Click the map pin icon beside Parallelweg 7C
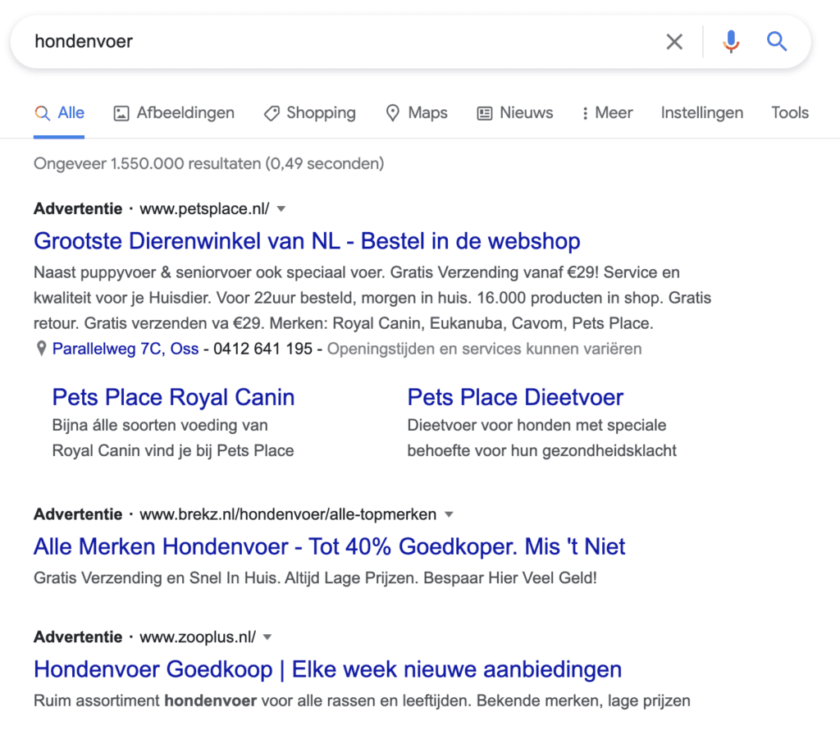The image size is (840, 735). tap(41, 349)
